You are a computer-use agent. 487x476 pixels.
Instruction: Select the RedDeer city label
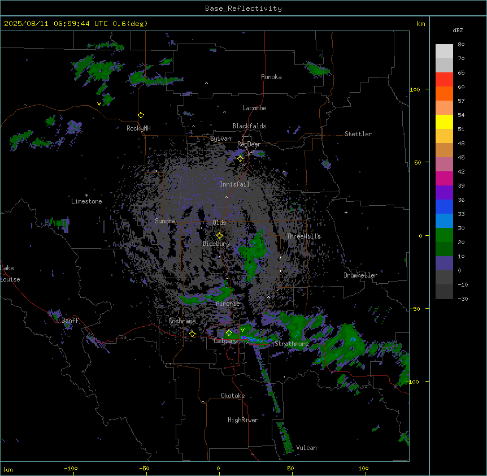coord(249,144)
